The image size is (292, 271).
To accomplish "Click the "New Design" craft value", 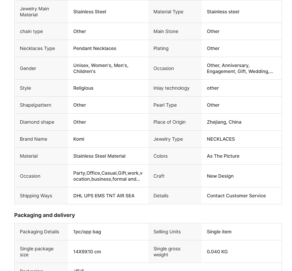I will tap(220, 176).
